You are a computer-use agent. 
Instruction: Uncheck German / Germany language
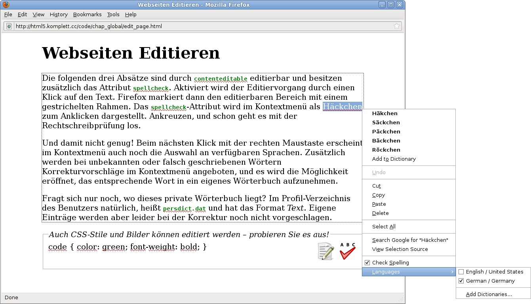coord(461,281)
